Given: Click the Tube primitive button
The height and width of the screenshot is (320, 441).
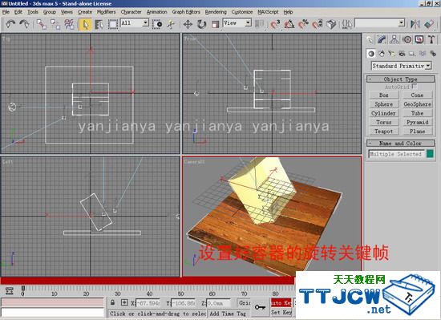Looking at the screenshot, I should [x=417, y=113].
